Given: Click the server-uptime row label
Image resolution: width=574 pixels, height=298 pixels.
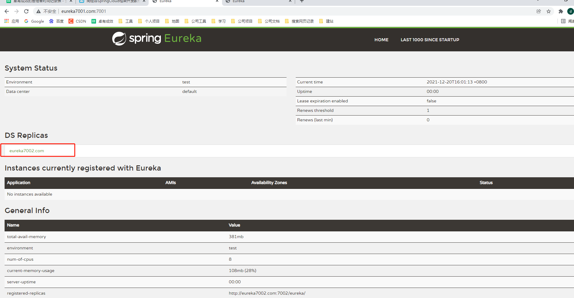Looking at the screenshot, I should 21,282.
